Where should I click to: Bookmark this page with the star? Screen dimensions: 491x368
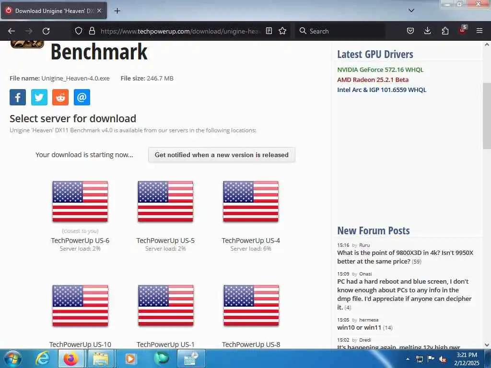click(x=282, y=31)
